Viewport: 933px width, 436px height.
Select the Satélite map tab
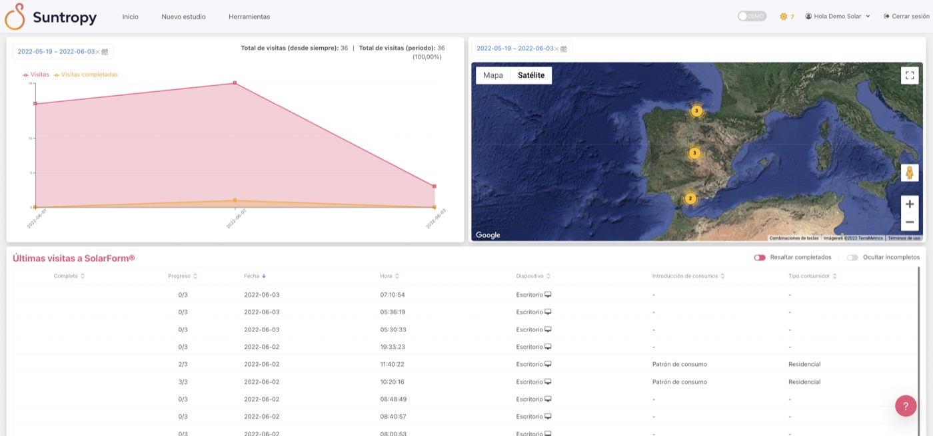tap(531, 75)
